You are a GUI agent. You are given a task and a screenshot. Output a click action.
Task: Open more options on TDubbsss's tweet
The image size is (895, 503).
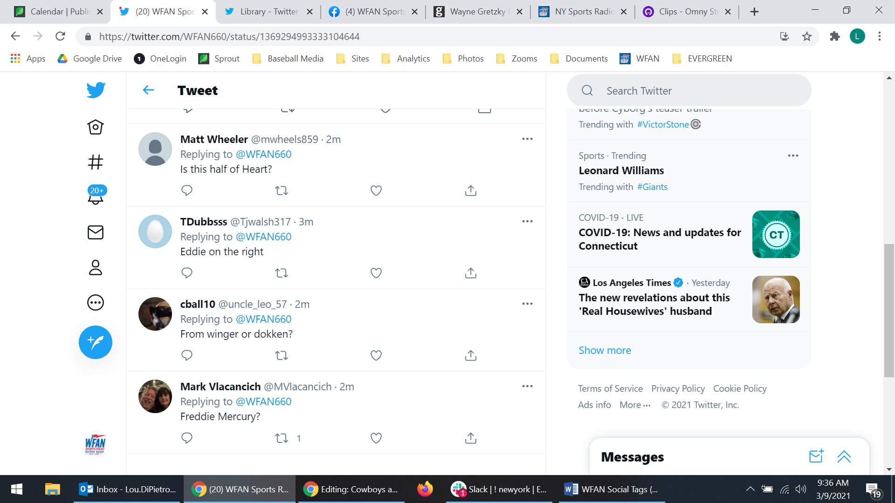[x=527, y=222]
